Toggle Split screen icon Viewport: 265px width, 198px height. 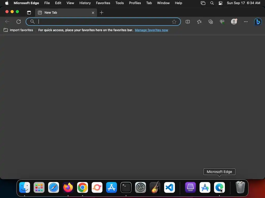tap(188, 22)
